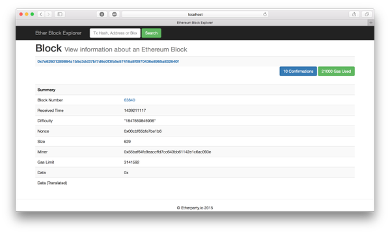Click the Received Time label
The image size is (390, 234).
tap(50, 110)
